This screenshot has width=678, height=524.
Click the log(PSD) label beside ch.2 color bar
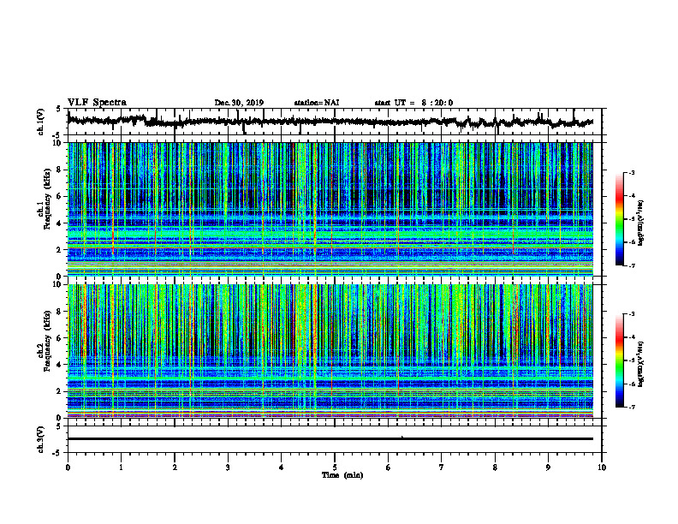642,363
